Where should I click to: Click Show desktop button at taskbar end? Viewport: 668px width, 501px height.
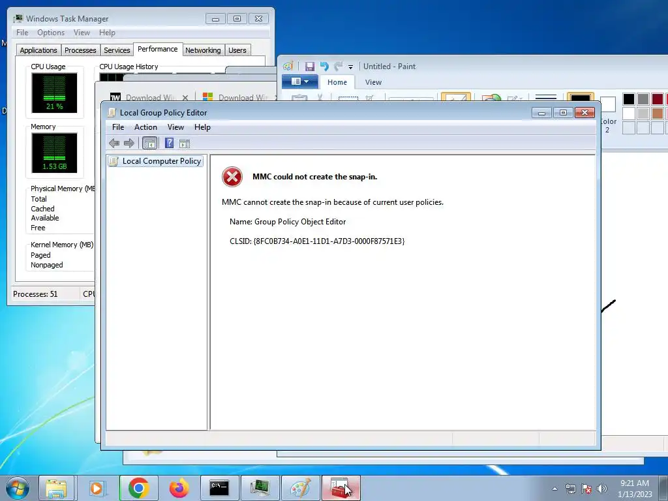coord(663,489)
